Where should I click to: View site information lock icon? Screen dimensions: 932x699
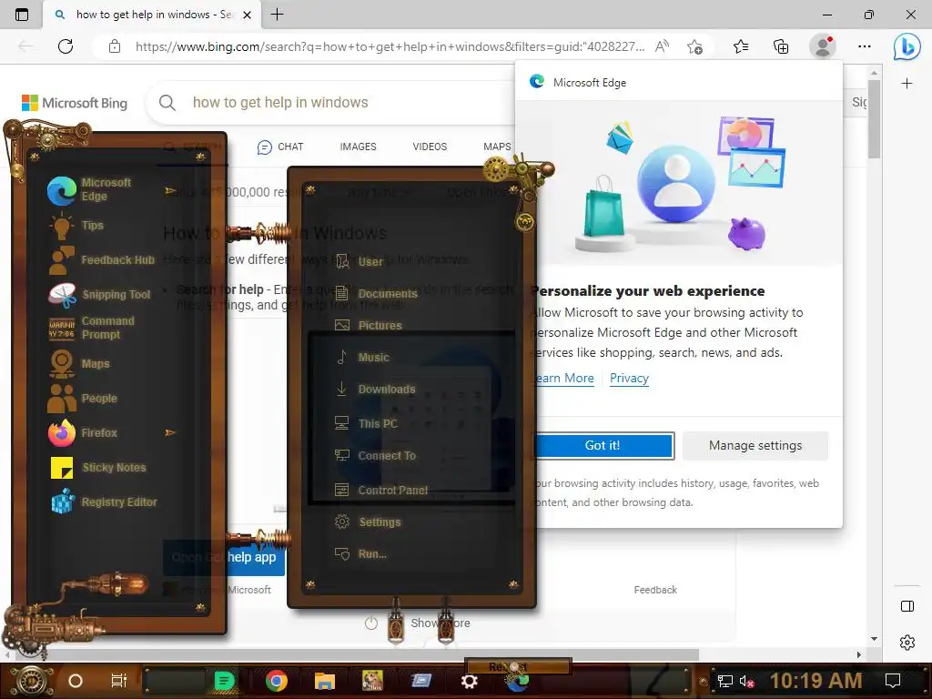point(115,46)
